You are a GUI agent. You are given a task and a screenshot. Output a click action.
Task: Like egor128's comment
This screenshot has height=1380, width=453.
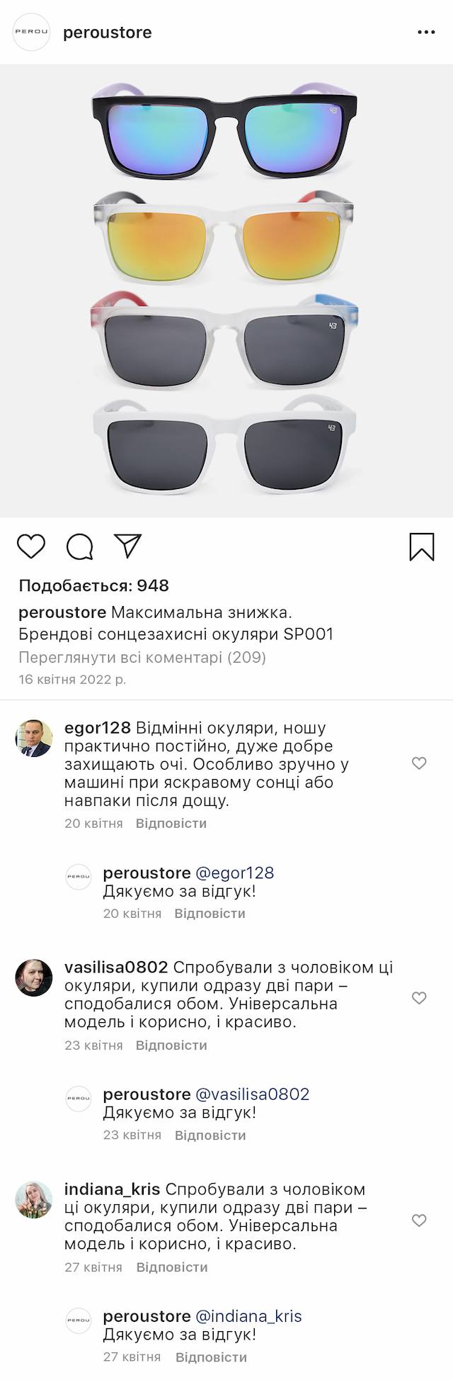(419, 763)
